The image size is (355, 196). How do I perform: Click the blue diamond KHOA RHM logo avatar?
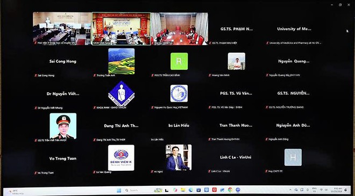[x=122, y=93]
